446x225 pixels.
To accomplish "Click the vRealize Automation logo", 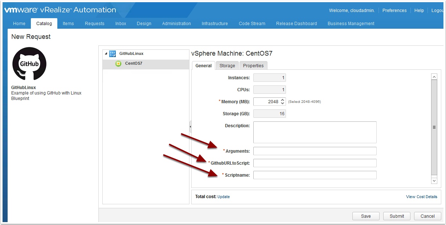I will pos(60,10).
